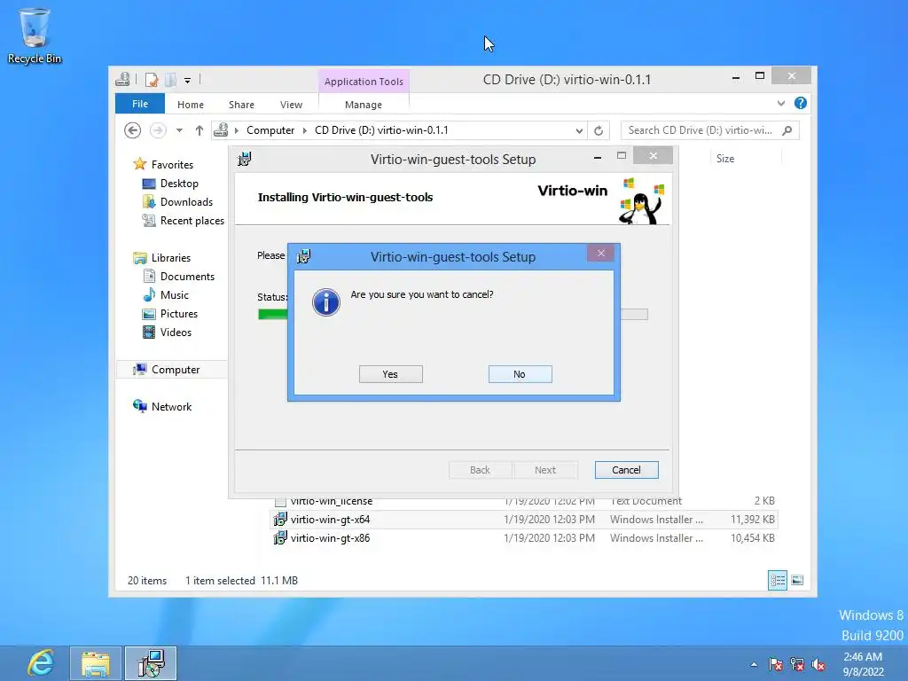Open the recent locations dropdown arrow
This screenshot has width=908, height=681.
tap(179, 130)
